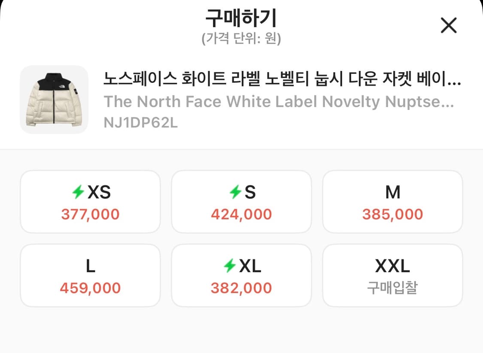
Task: Select size XS priced 377,000 won
Action: (x=90, y=201)
